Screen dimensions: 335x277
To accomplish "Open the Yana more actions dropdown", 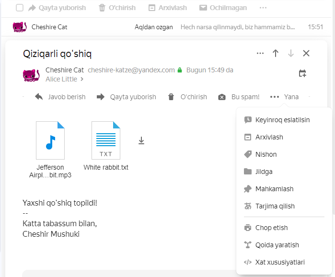I will [284, 97].
